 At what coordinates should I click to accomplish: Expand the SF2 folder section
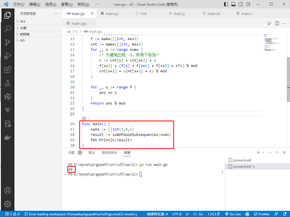pyautogui.click(x=39, y=21)
